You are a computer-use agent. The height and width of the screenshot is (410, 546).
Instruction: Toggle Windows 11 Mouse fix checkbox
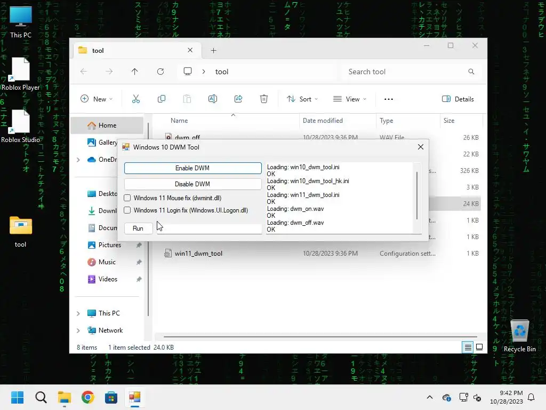[127, 198]
